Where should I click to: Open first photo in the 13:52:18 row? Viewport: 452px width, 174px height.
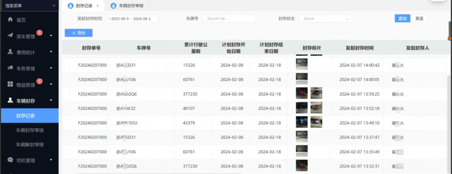pyautogui.click(x=302, y=108)
